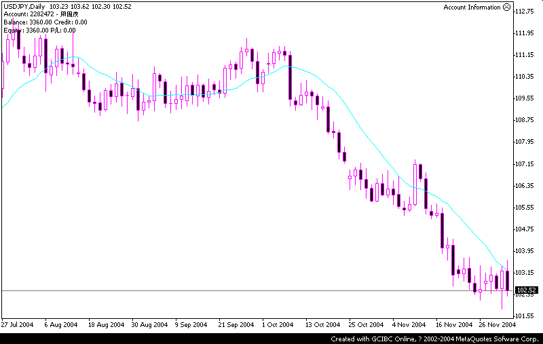The width and height of the screenshot is (543, 344).
Task: Click the Account Information sad-face icon
Action: pyautogui.click(x=506, y=7)
